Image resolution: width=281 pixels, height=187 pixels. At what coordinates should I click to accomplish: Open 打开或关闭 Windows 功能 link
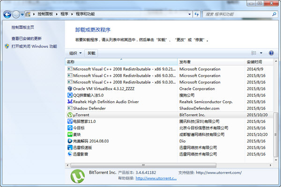pyautogui.click(x=34, y=47)
